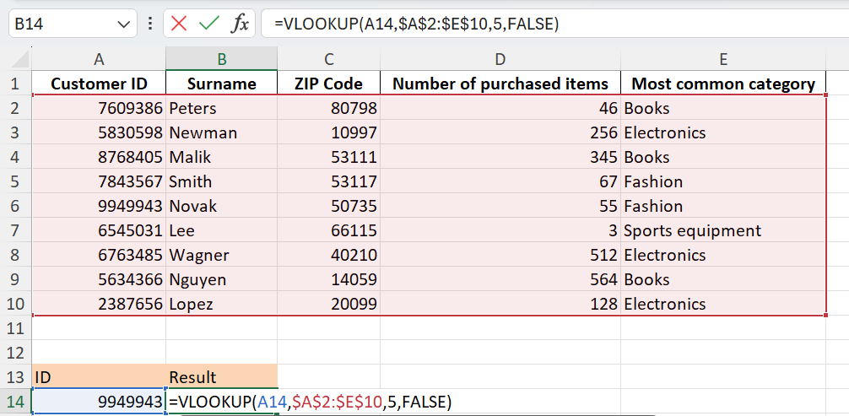
Task: Select row 13 header
Action: [x=16, y=377]
